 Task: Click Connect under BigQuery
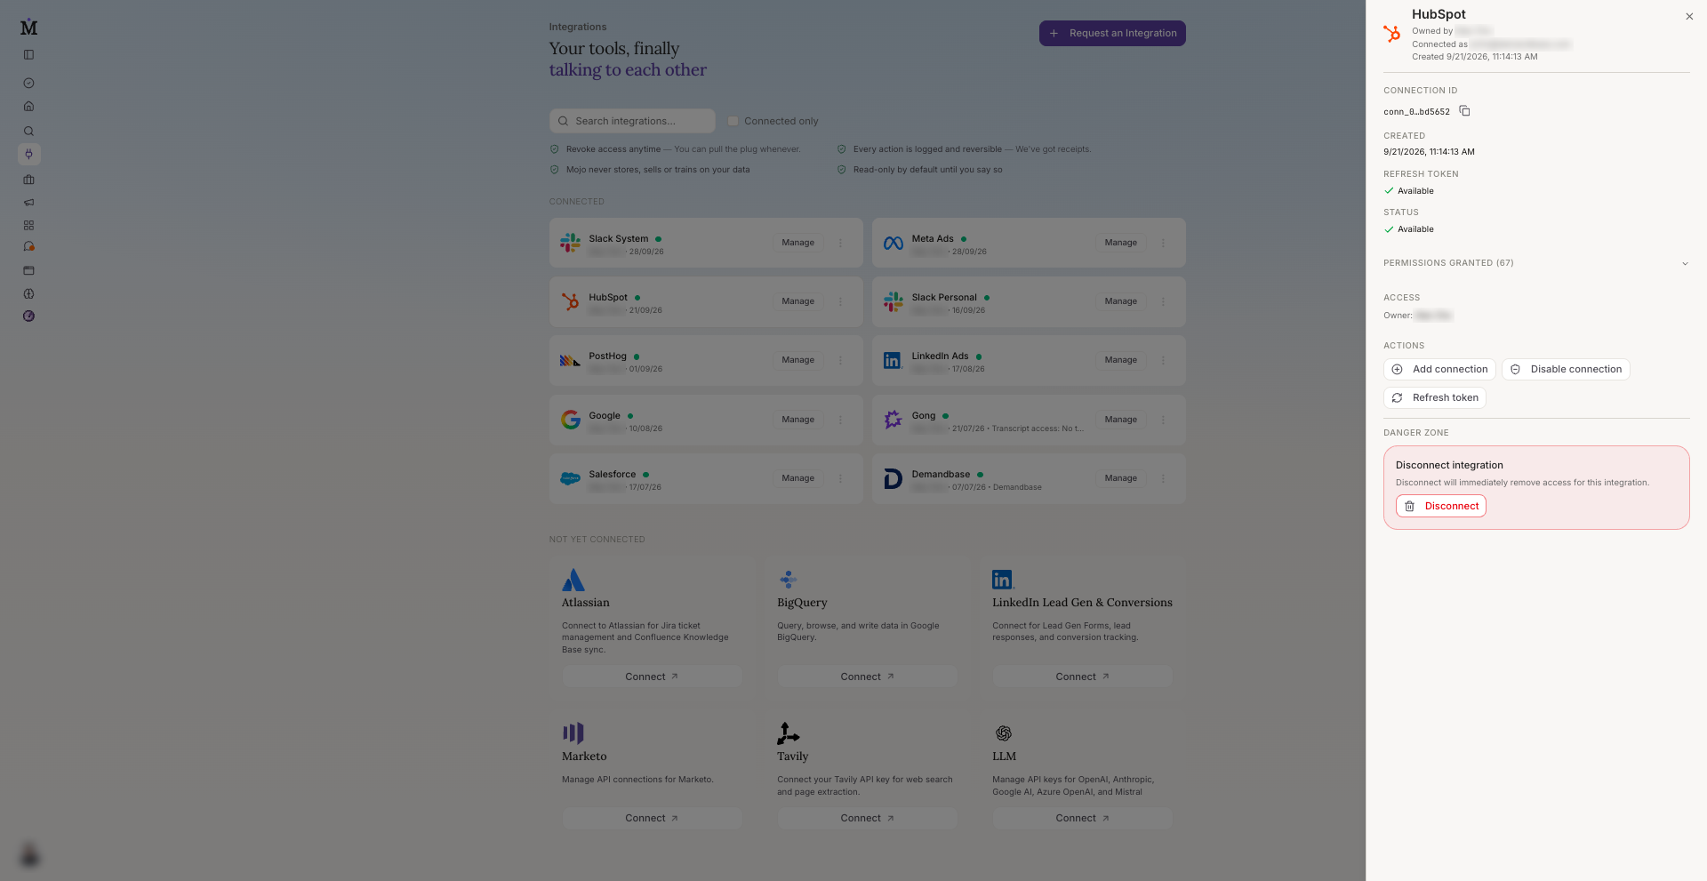[867, 677]
